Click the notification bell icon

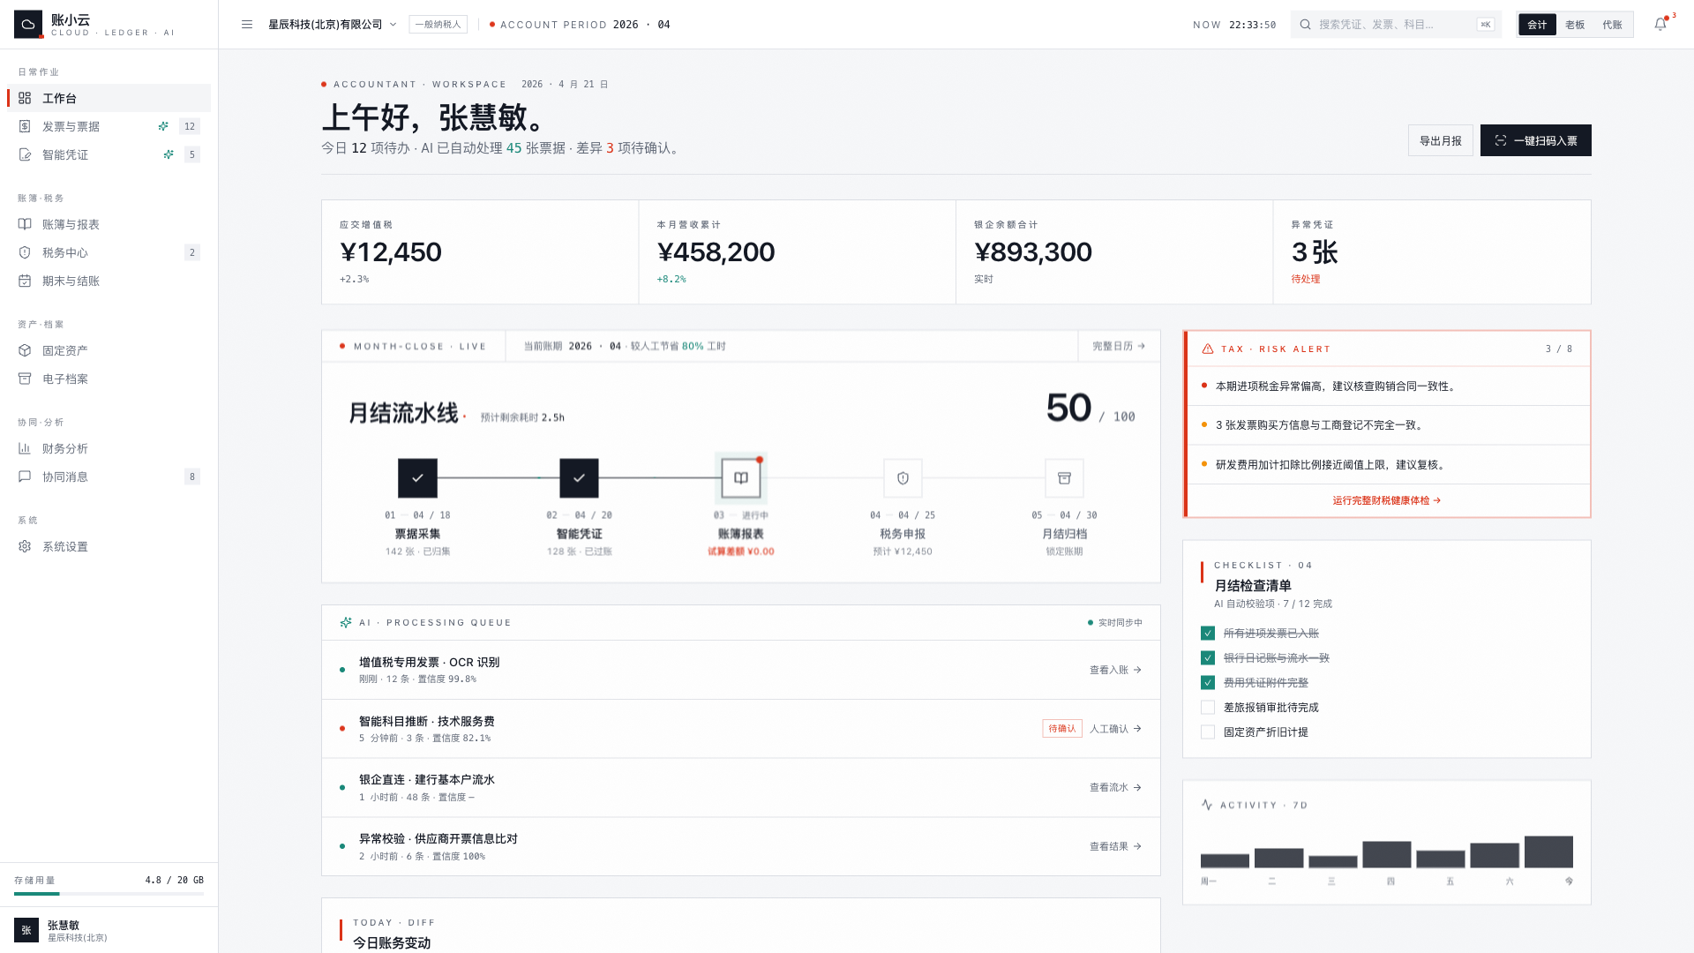(1660, 25)
